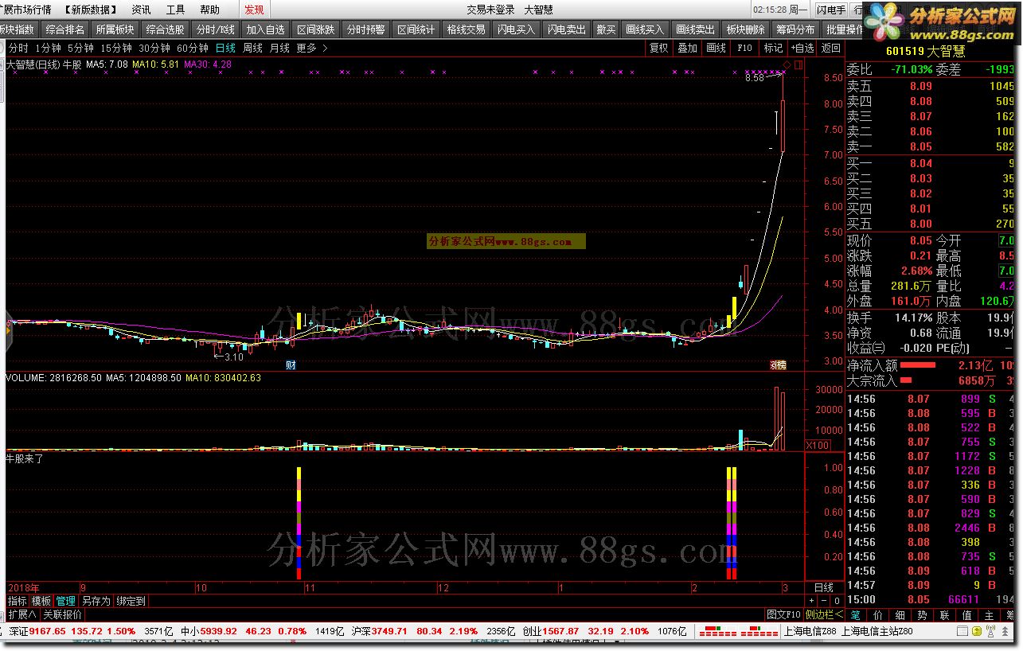The height and width of the screenshot is (651, 1023).
Task: Open the 关联报价 related quotes tab
Action: click(x=62, y=614)
